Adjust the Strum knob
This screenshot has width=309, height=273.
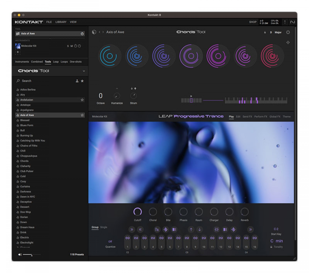[133, 96]
